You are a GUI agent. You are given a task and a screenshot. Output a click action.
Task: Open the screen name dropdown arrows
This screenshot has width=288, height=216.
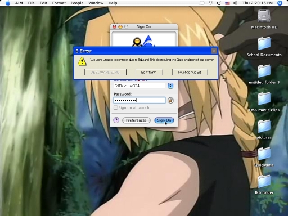[170, 86]
